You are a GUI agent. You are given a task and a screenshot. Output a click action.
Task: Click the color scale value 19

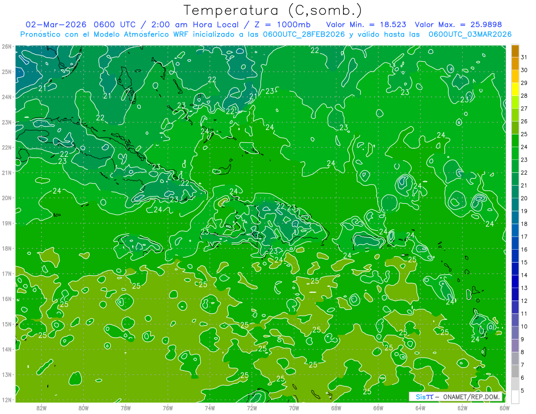coord(524,211)
